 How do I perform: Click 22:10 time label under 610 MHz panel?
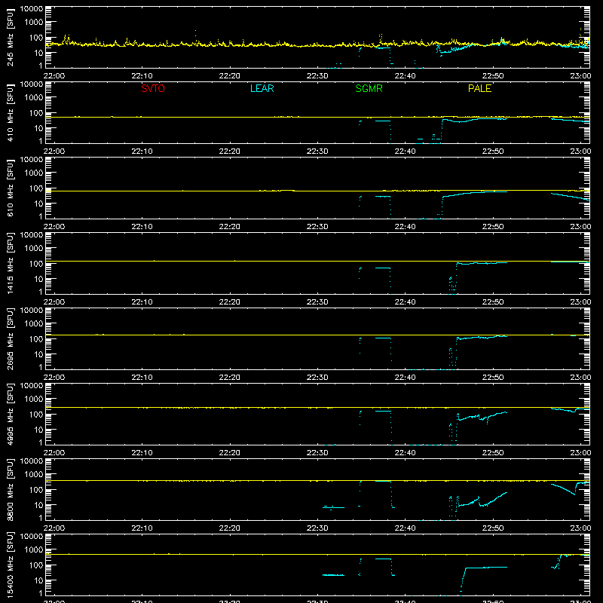click(142, 227)
